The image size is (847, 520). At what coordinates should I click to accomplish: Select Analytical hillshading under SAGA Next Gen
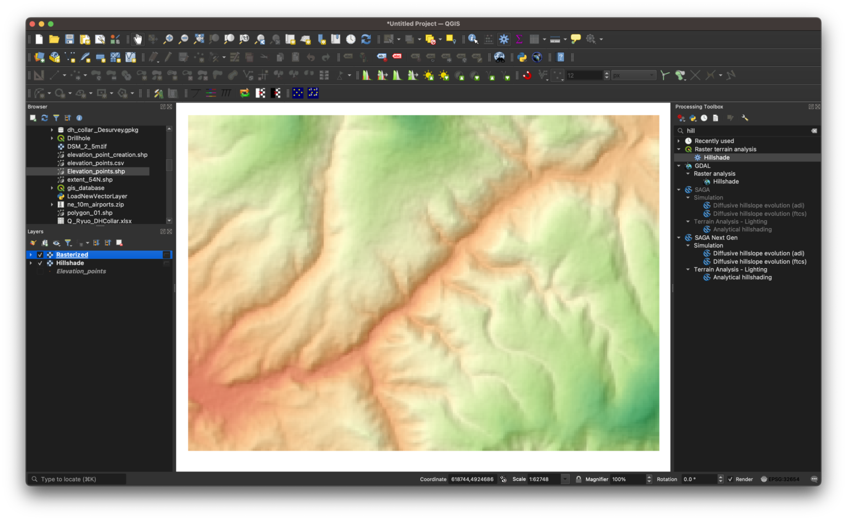tap(742, 278)
